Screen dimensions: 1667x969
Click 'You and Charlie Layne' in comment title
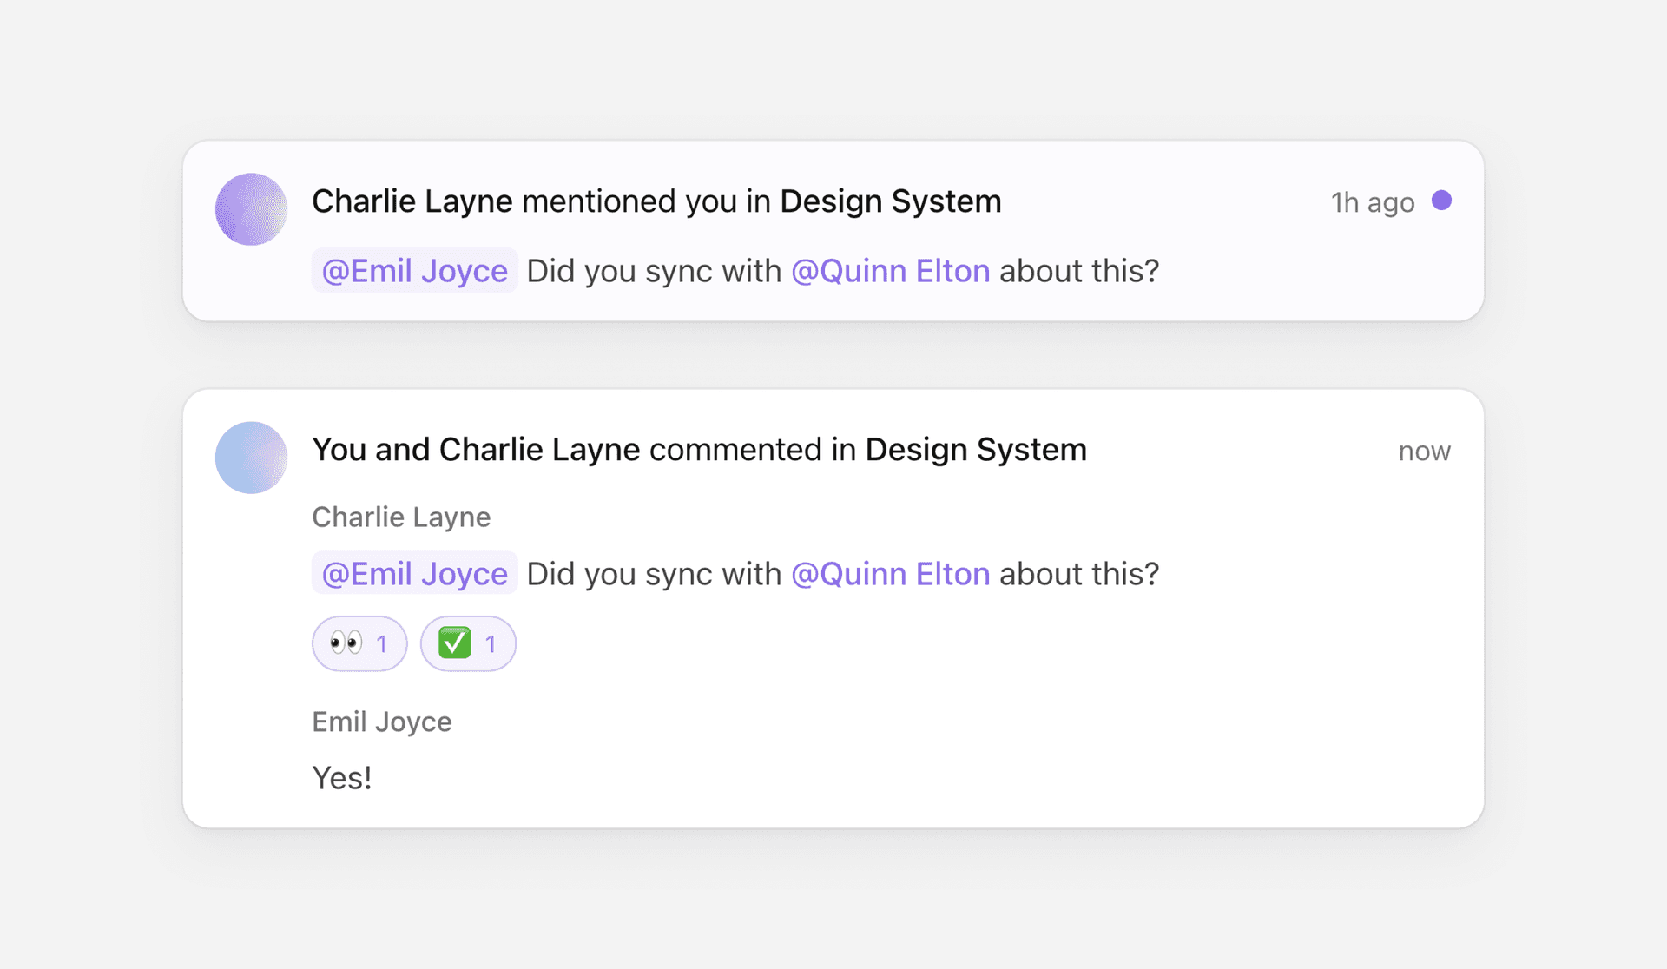point(475,450)
